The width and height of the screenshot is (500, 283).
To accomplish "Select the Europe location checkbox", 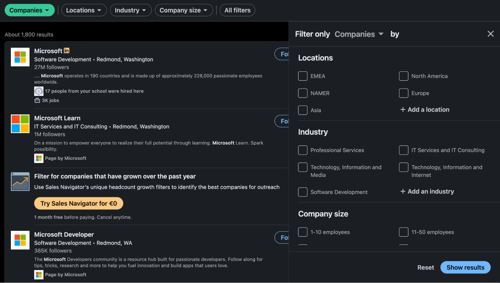I will [x=403, y=93].
